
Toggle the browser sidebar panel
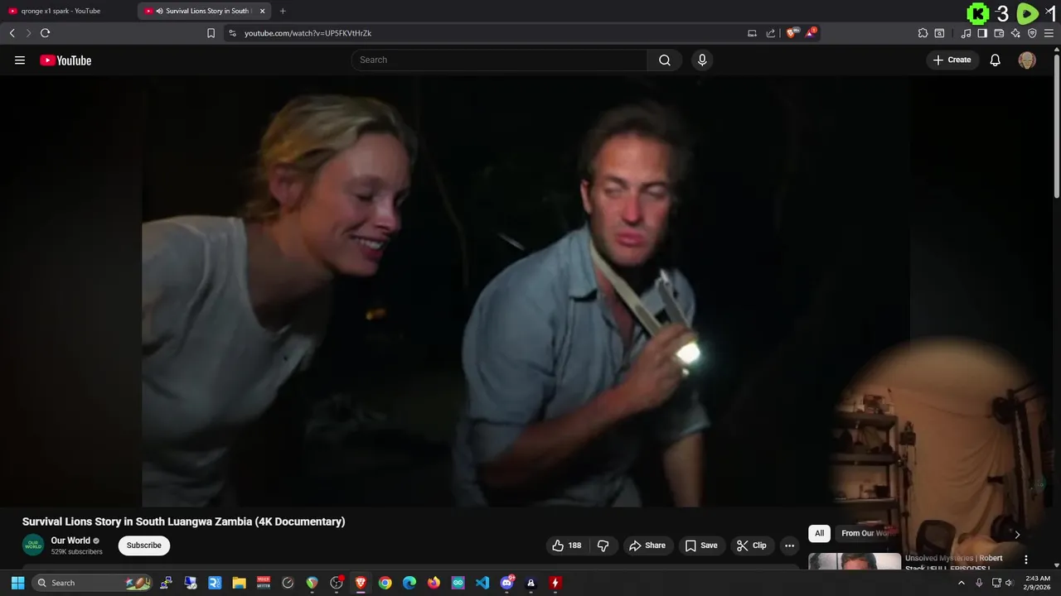(x=982, y=33)
